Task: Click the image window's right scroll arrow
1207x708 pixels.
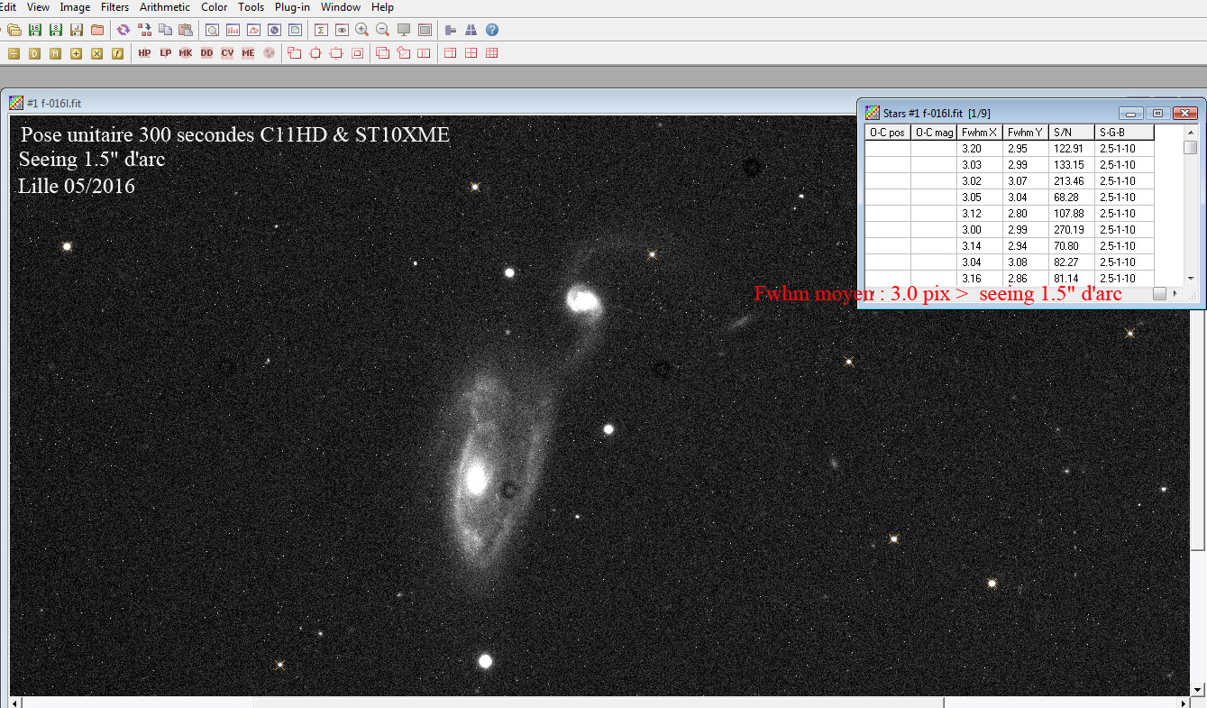Action: (1184, 703)
